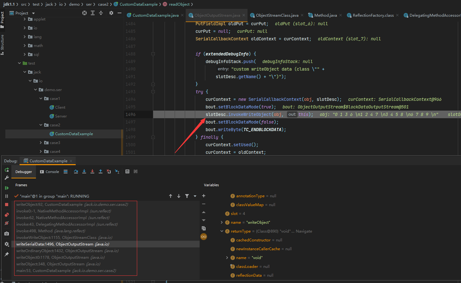Expand all in project tree
The width and height of the screenshot is (461, 283).
click(93, 13)
